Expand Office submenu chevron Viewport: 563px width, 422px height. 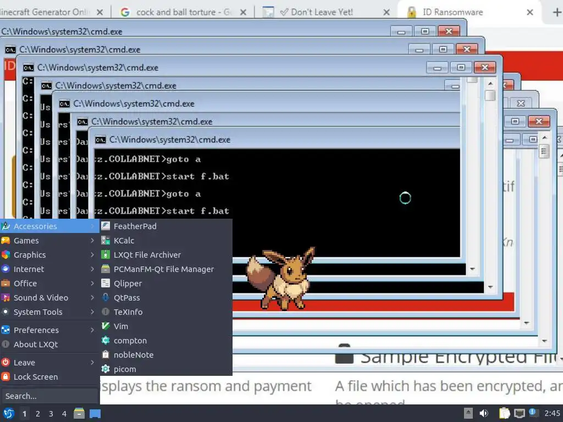92,284
